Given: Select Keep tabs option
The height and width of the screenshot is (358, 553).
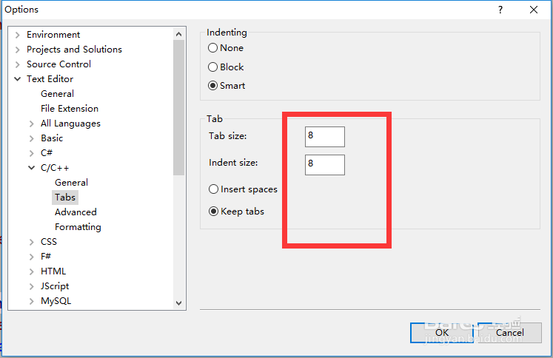Looking at the screenshot, I should click(x=214, y=212).
